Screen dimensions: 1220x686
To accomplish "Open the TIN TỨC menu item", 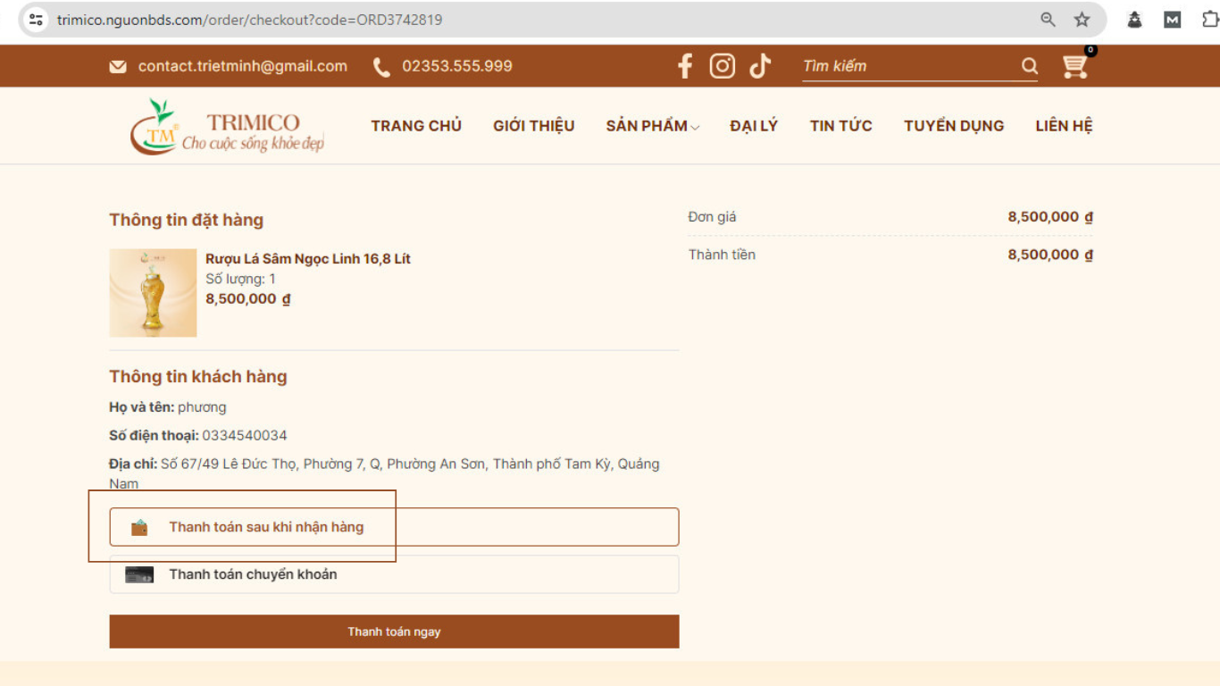I will 840,126.
